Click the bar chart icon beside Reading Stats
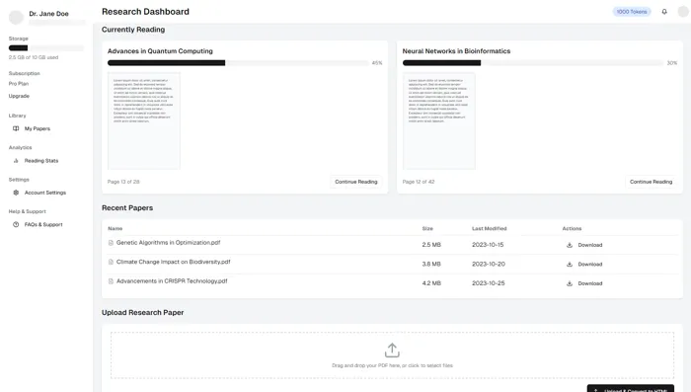 [x=16, y=161]
